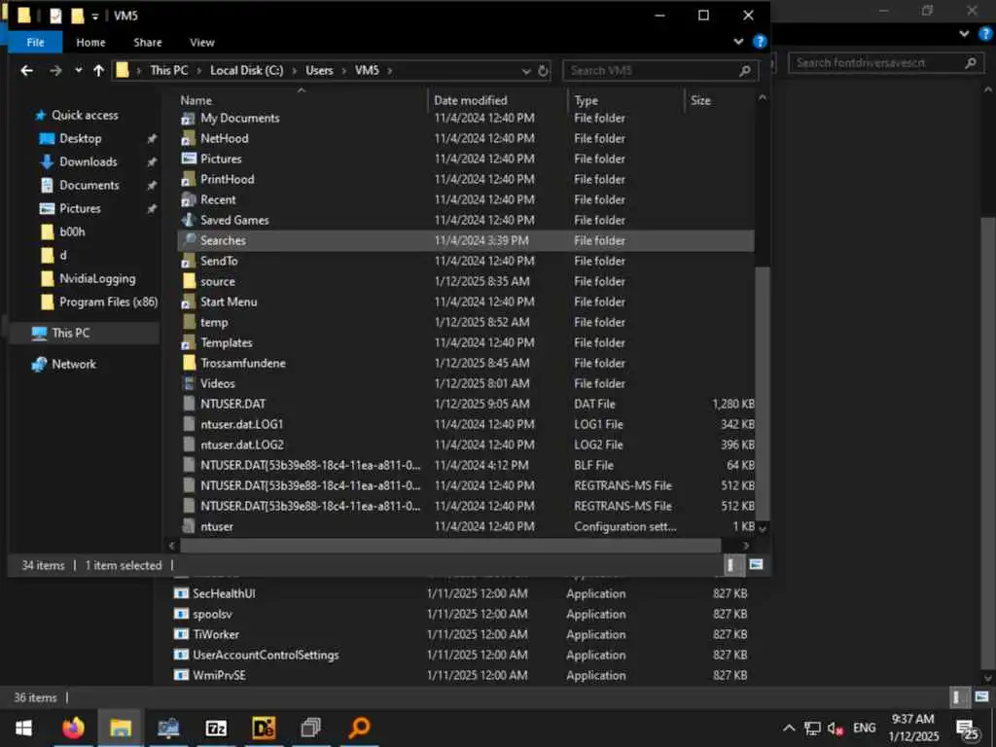Switch to large icons view in VM5 window
This screenshot has width=996, height=747.
pos(756,565)
